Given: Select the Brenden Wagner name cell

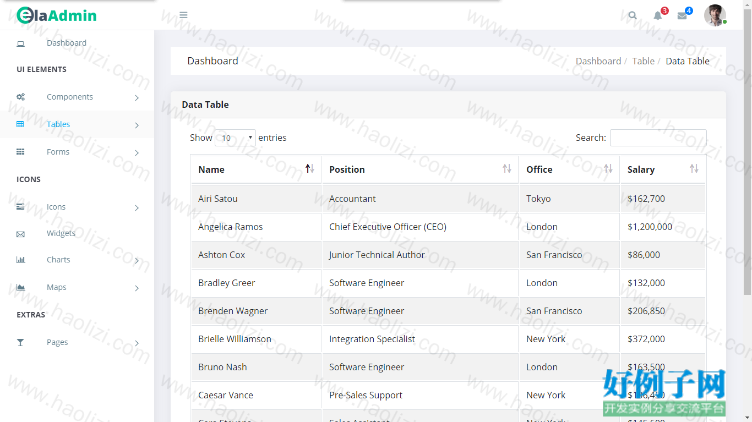Looking at the screenshot, I should (x=257, y=311).
